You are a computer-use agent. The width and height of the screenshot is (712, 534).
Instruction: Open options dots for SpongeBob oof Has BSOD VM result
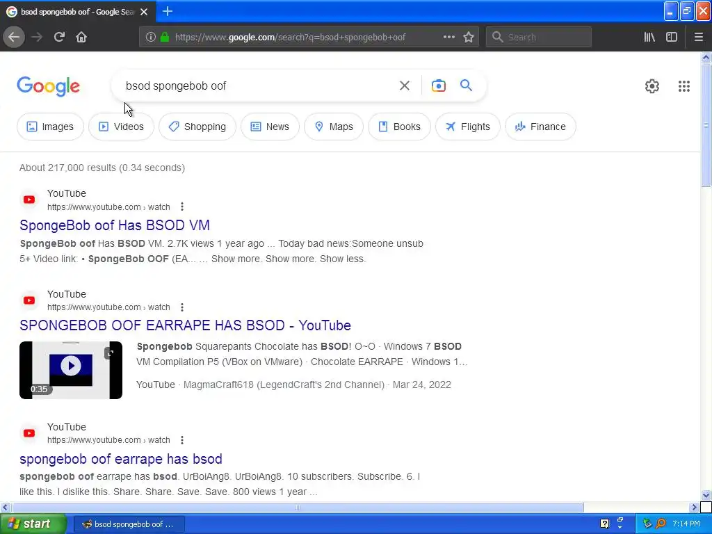[182, 207]
